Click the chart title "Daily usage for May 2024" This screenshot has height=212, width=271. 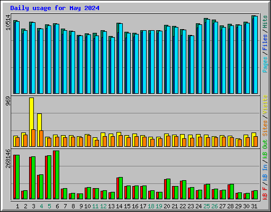point(55,8)
